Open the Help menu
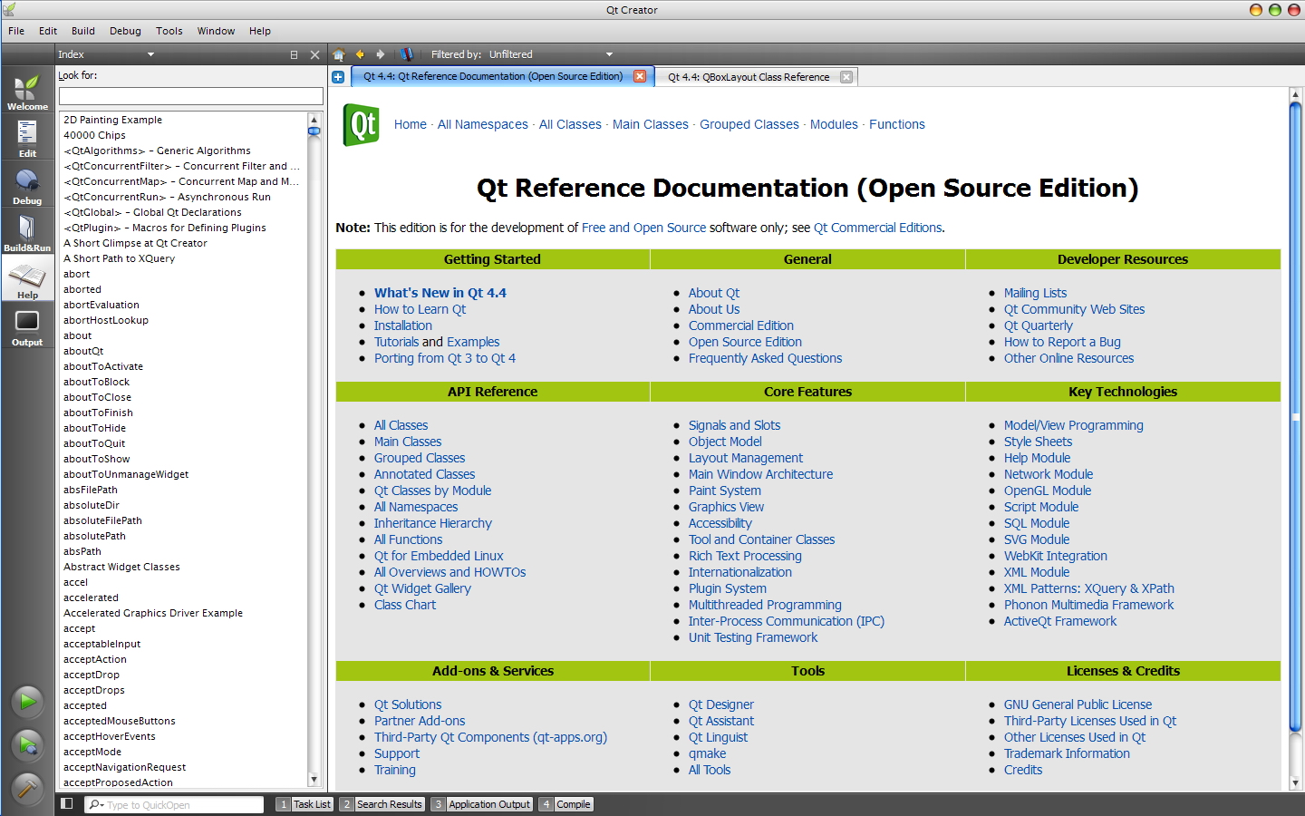The width and height of the screenshot is (1305, 816). [260, 31]
